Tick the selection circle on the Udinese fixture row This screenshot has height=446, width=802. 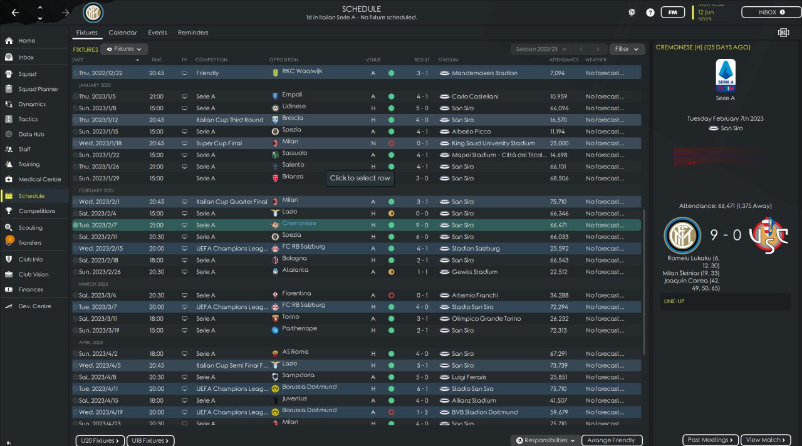(x=76, y=108)
